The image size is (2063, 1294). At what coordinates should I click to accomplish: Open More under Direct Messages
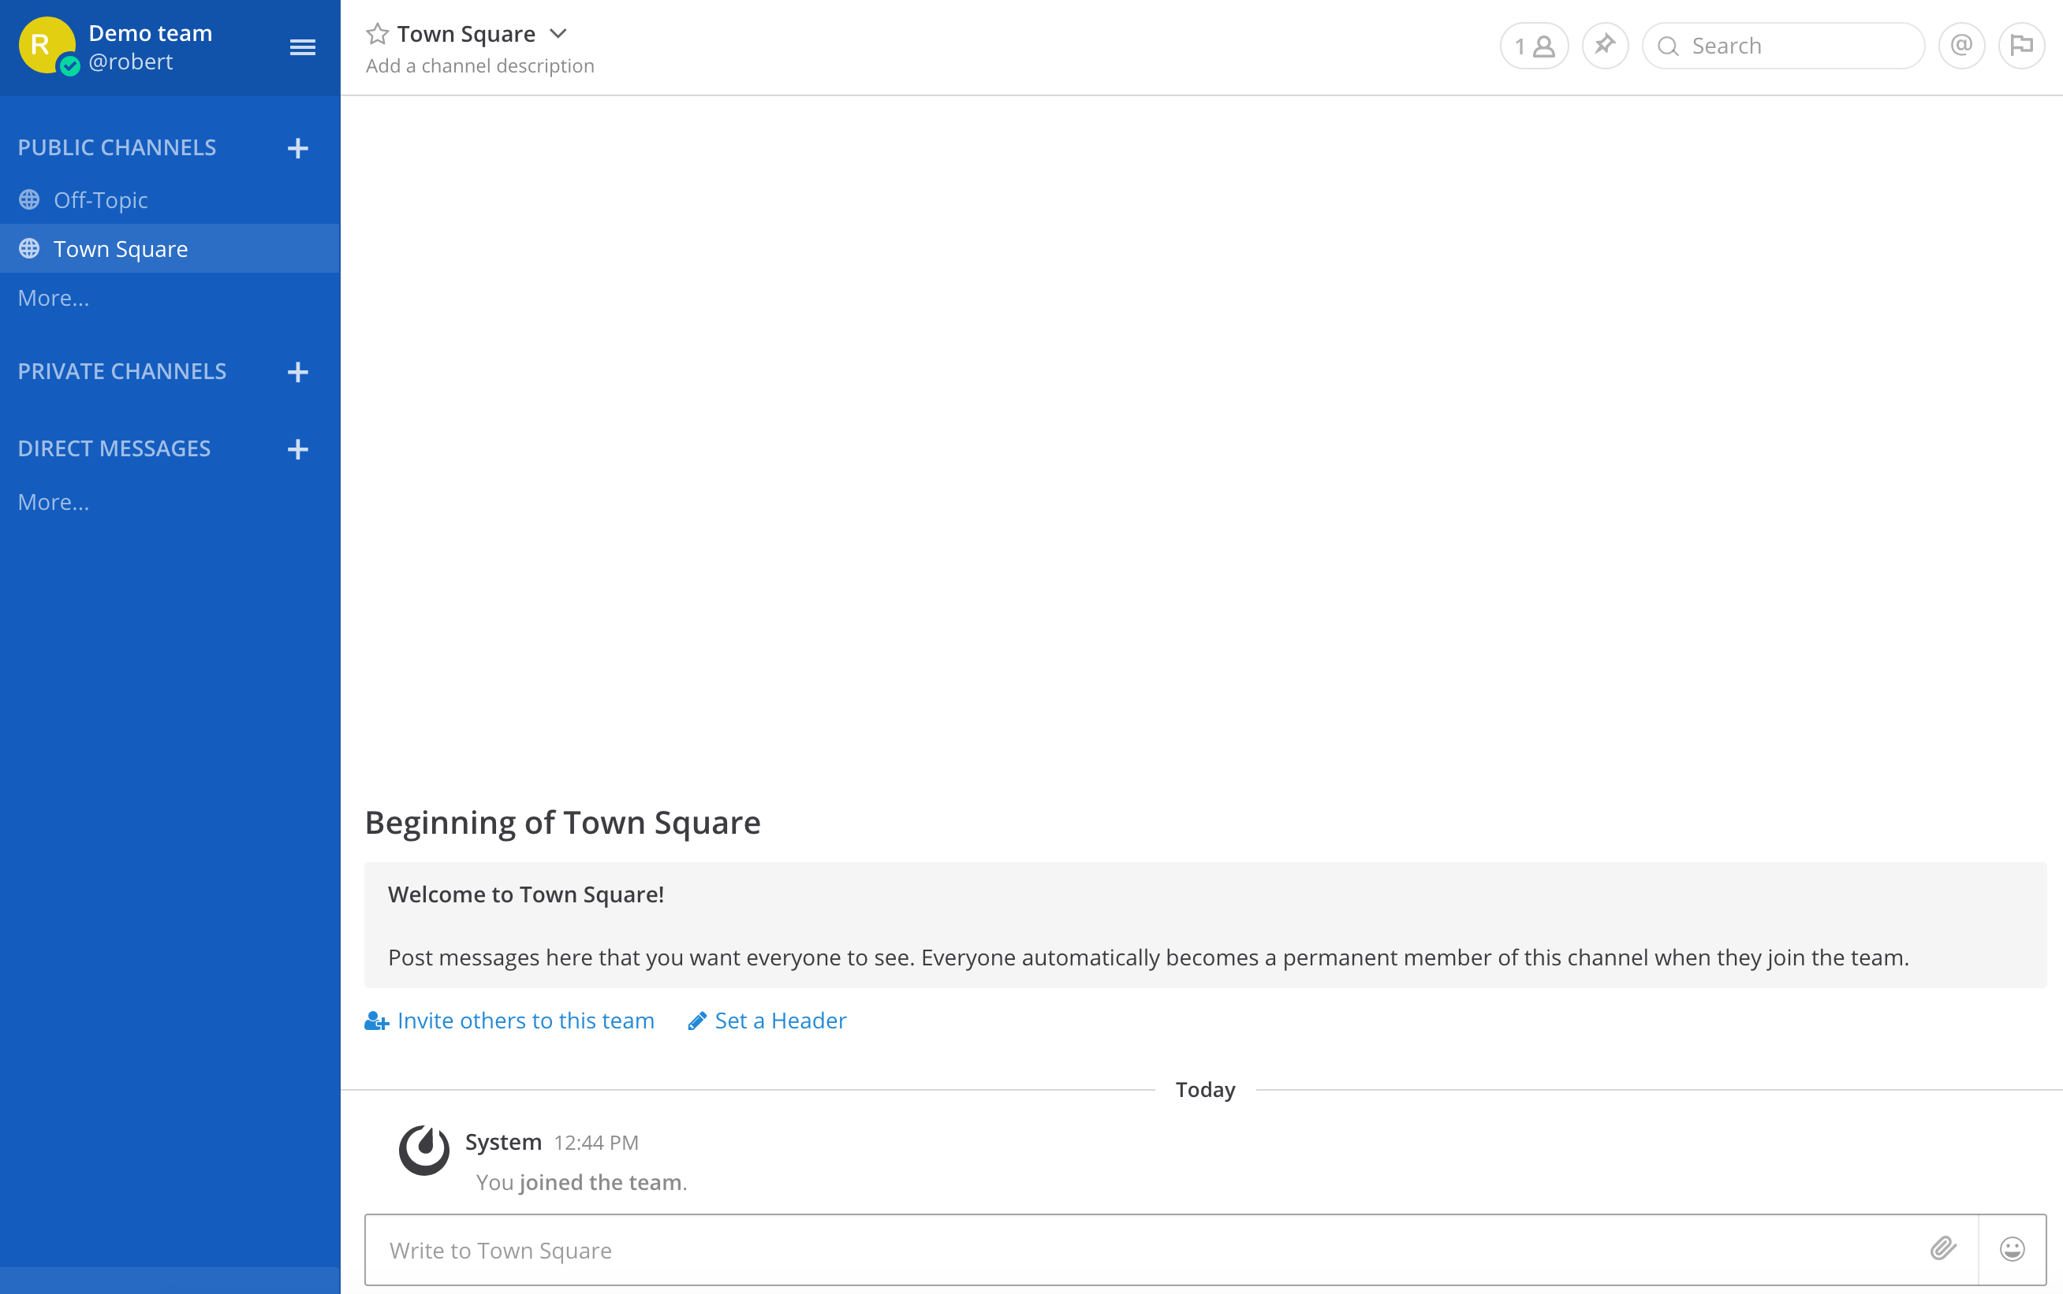click(53, 502)
